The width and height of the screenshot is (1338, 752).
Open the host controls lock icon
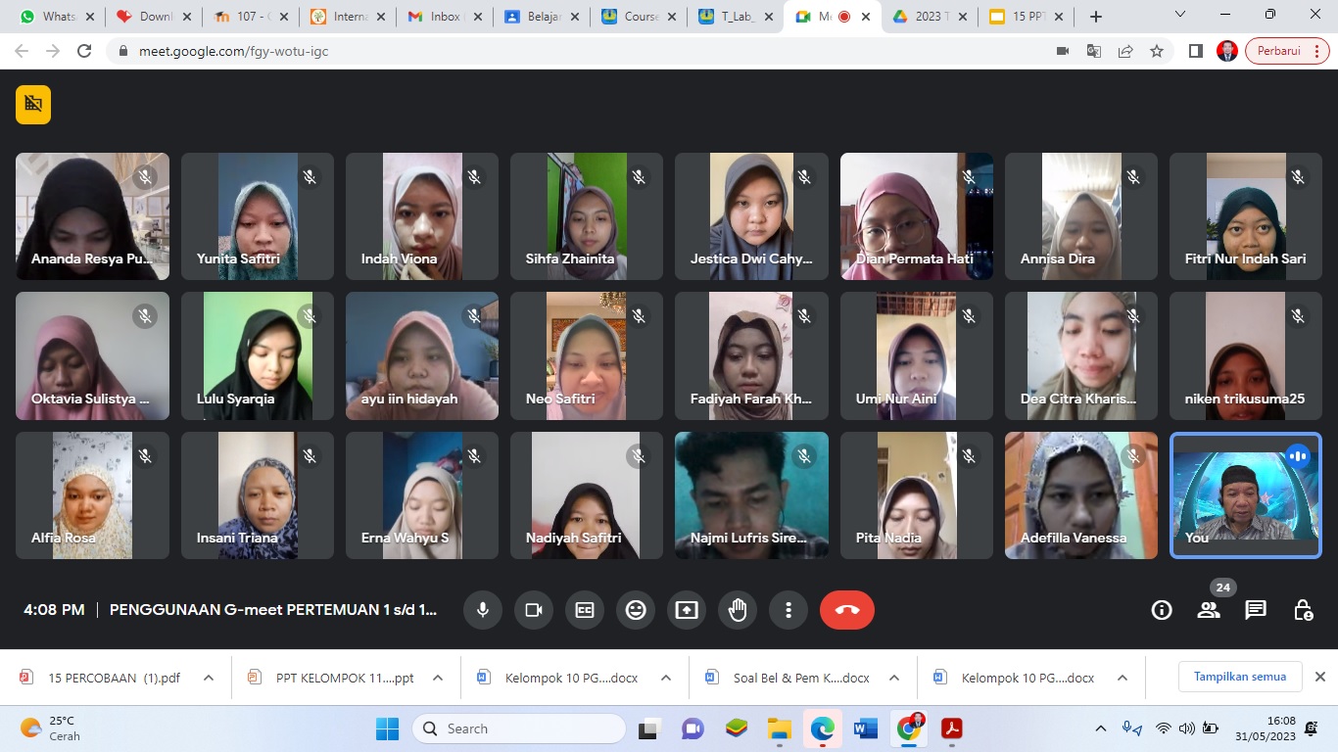pyautogui.click(x=1303, y=610)
